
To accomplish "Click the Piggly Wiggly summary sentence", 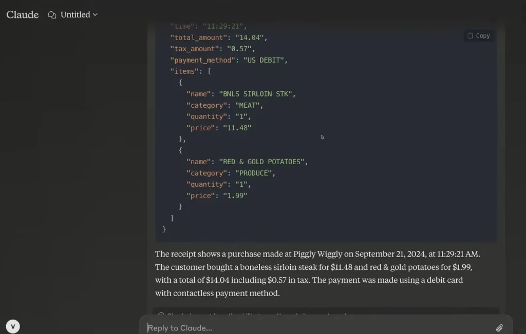I will click(317, 254).
